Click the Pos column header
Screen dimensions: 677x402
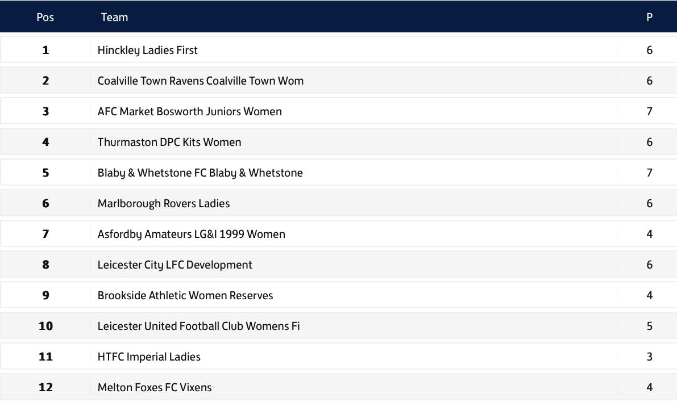point(45,17)
